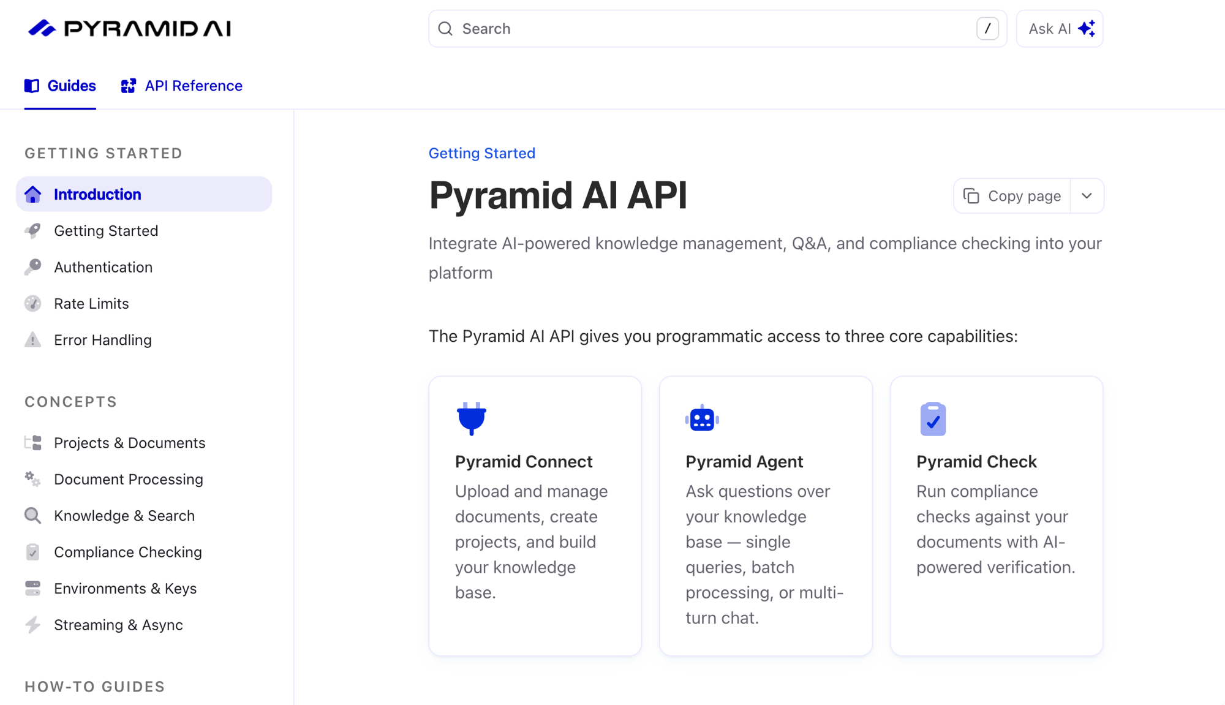Click the 'Run compliance checks' description text

click(996, 529)
